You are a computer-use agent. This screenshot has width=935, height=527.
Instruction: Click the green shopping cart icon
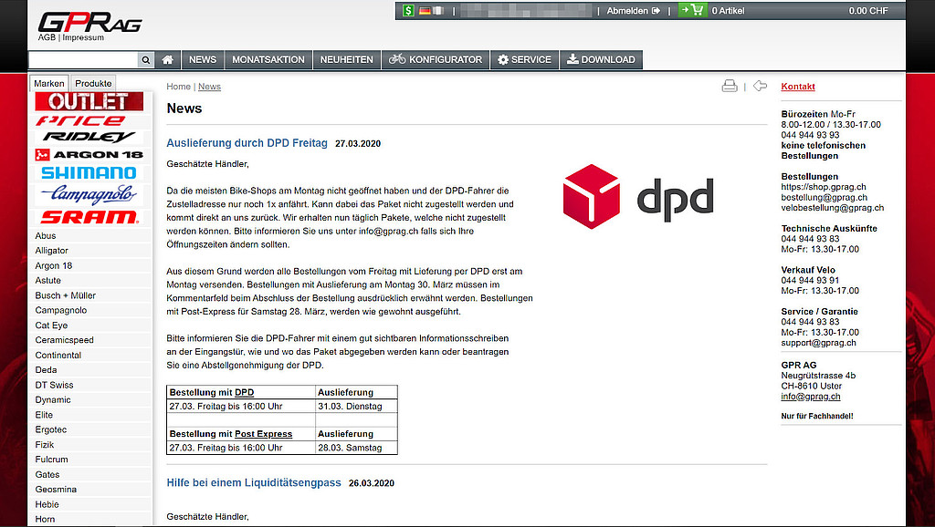[692, 11]
